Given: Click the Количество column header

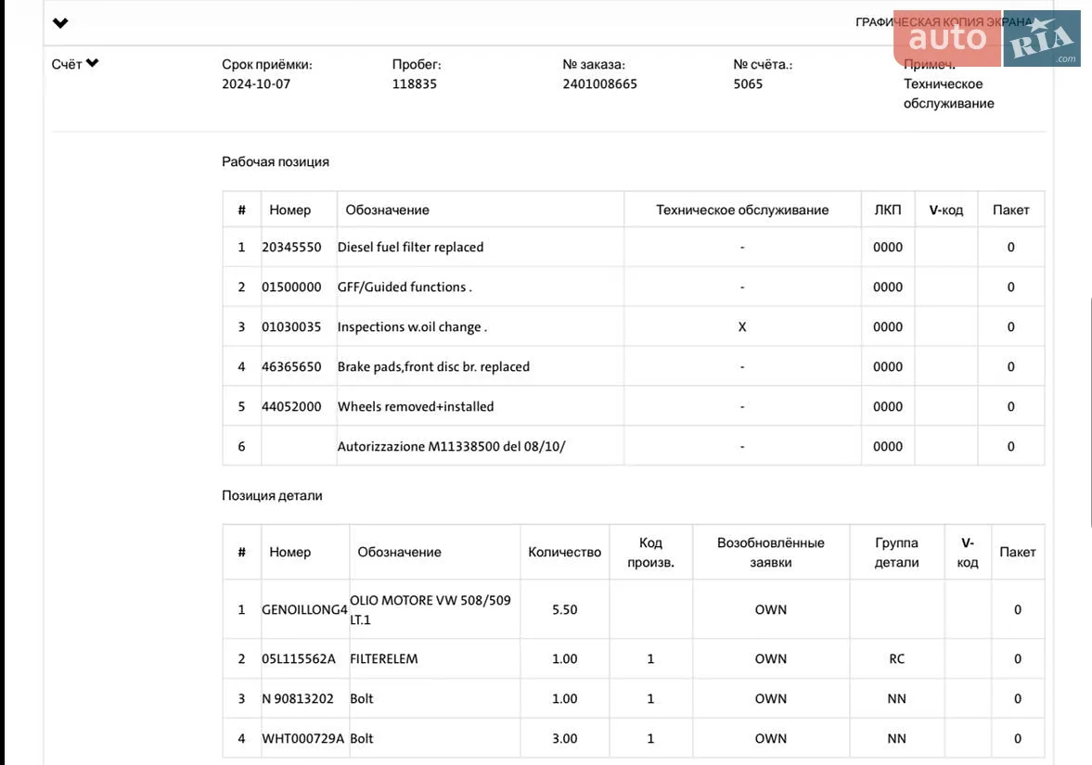Looking at the screenshot, I should [x=565, y=552].
